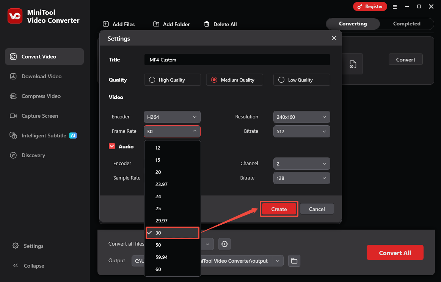441x282 pixels.
Task: Open the output folder icon
Action: [x=294, y=261]
